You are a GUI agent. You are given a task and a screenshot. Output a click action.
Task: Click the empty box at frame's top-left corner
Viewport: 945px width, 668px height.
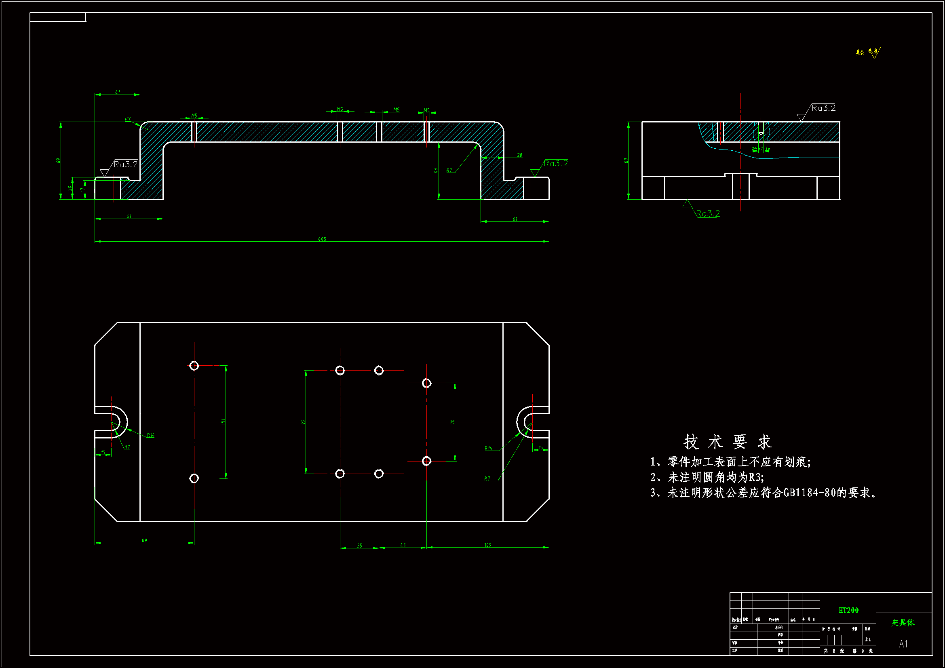click(x=58, y=17)
